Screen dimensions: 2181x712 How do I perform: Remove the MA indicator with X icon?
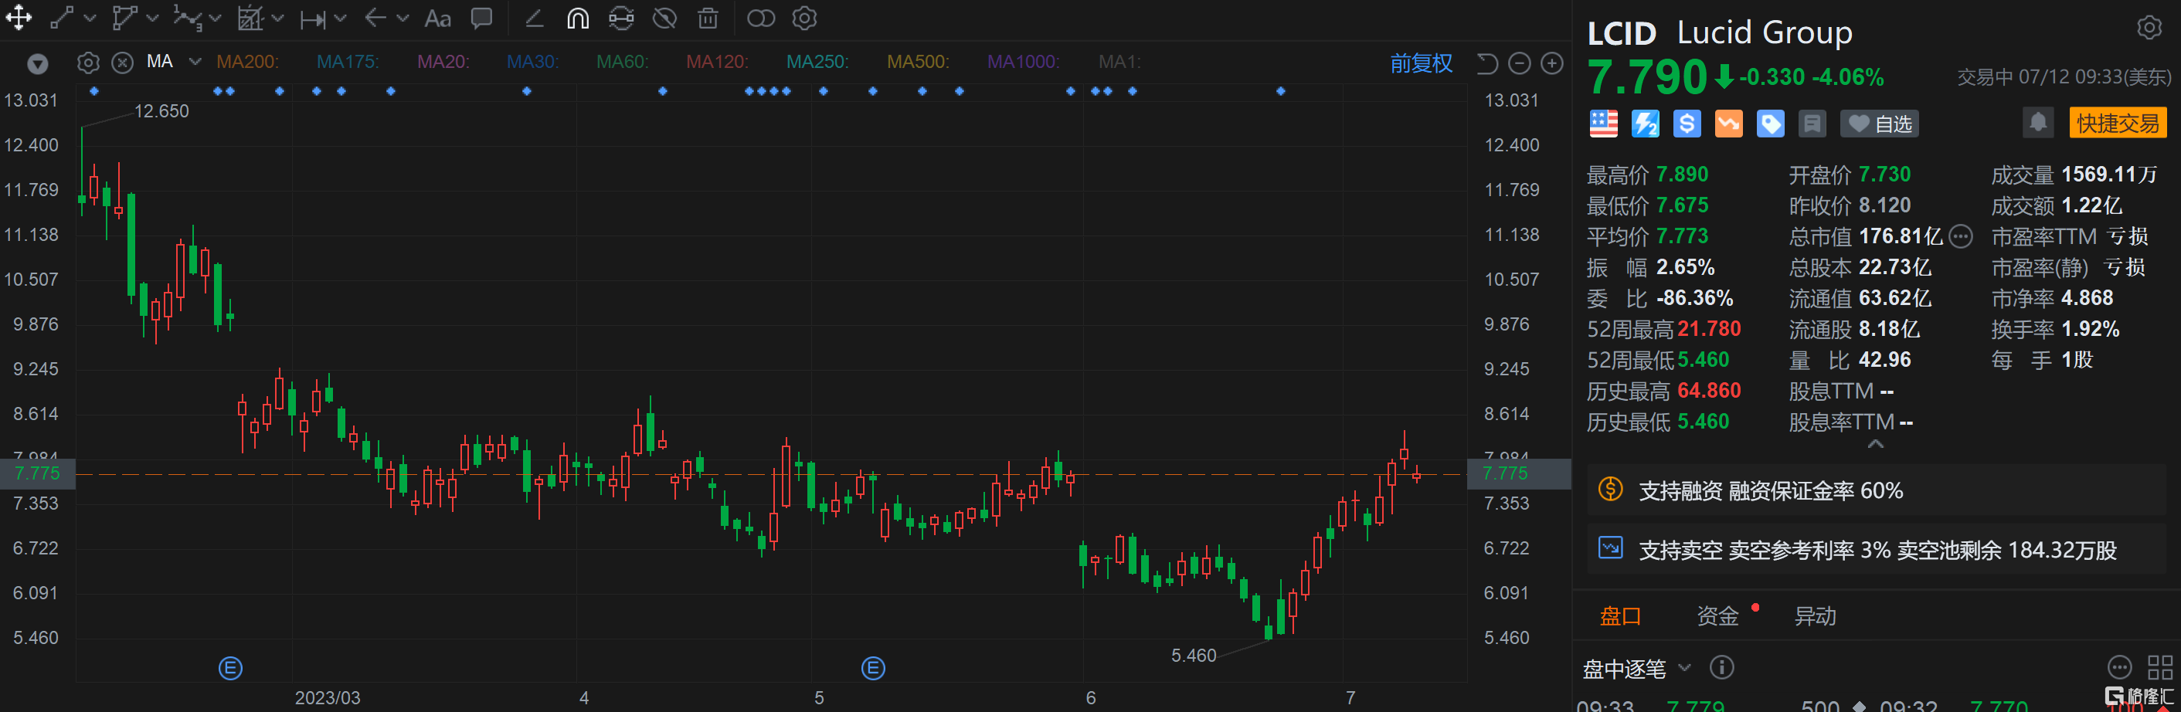[x=123, y=63]
